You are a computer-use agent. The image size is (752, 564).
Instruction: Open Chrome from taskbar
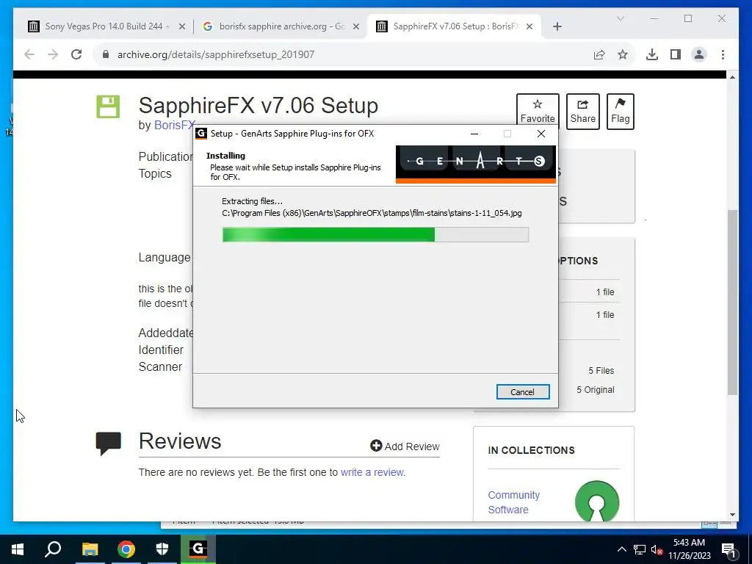pos(126,549)
